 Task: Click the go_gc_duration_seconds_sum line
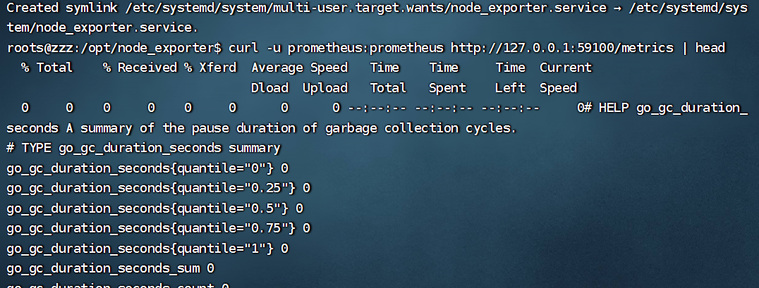[x=110, y=268]
